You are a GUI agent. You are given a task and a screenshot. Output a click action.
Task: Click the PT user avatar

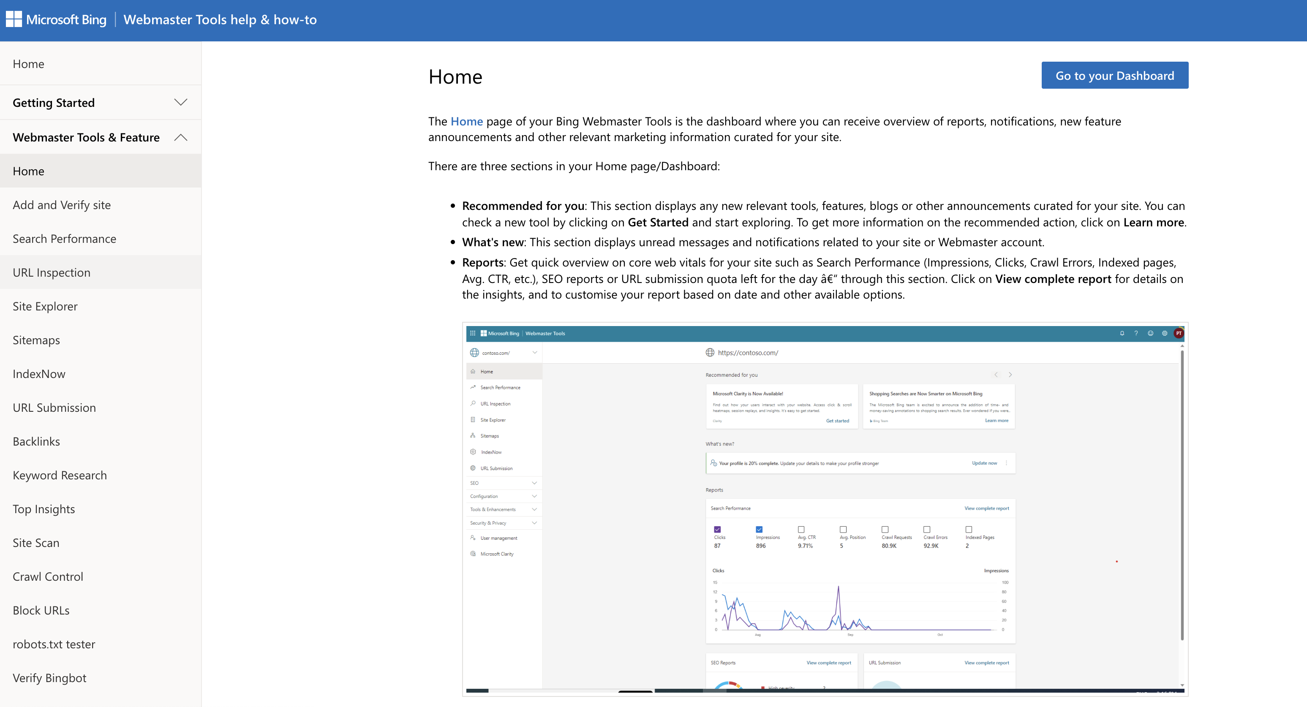click(x=1179, y=333)
